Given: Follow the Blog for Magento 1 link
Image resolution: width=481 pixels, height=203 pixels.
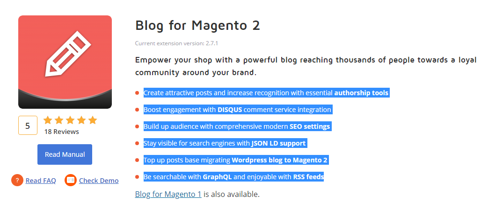Looking at the screenshot, I should [x=168, y=194].
